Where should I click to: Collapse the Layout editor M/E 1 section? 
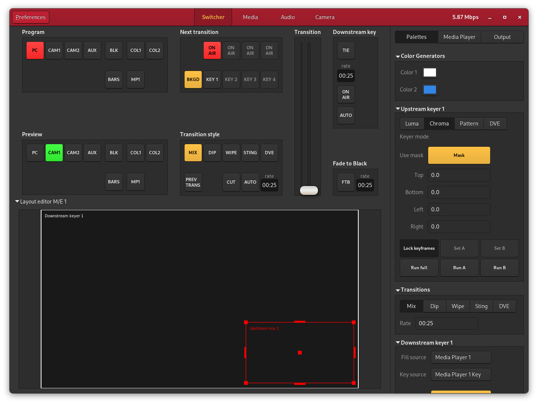17,202
